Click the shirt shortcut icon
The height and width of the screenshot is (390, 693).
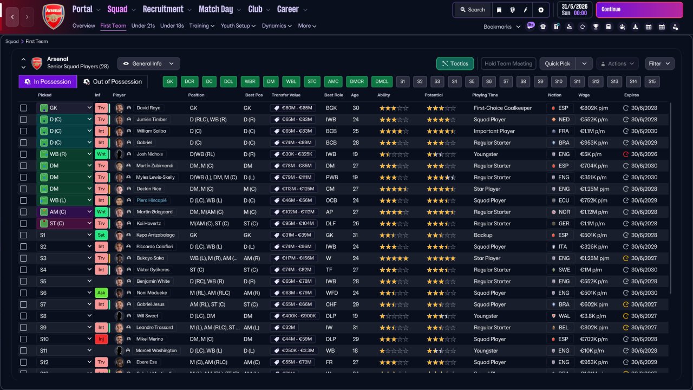click(543, 27)
